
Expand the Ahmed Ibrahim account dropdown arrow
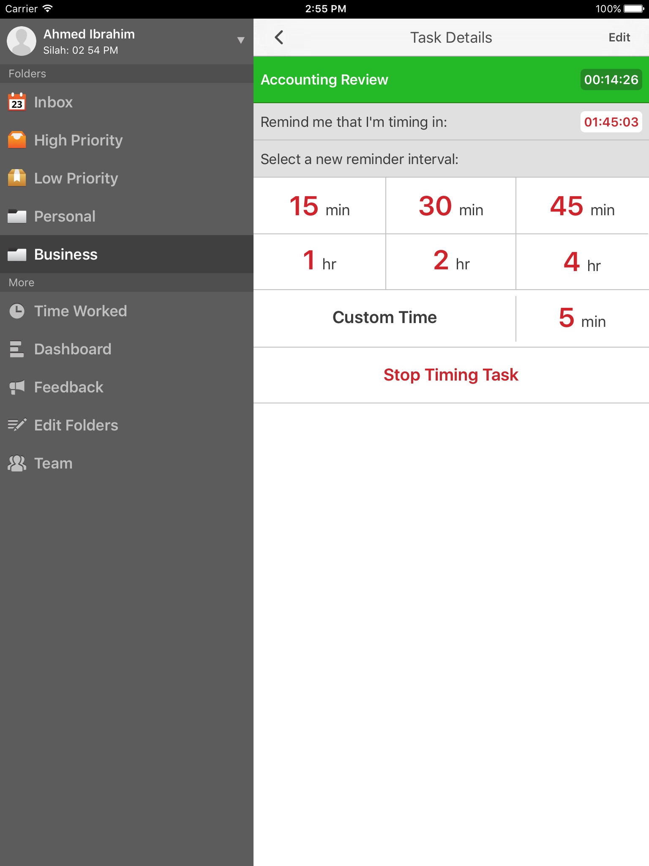click(241, 41)
